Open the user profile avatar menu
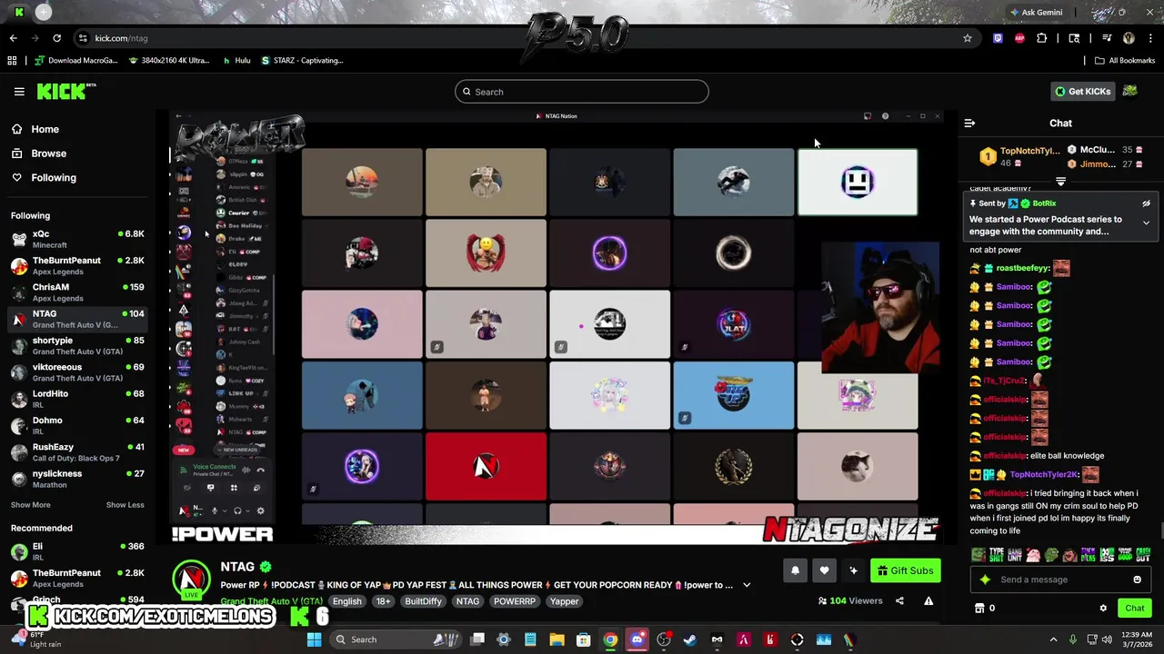1164x654 pixels. [x=1130, y=91]
